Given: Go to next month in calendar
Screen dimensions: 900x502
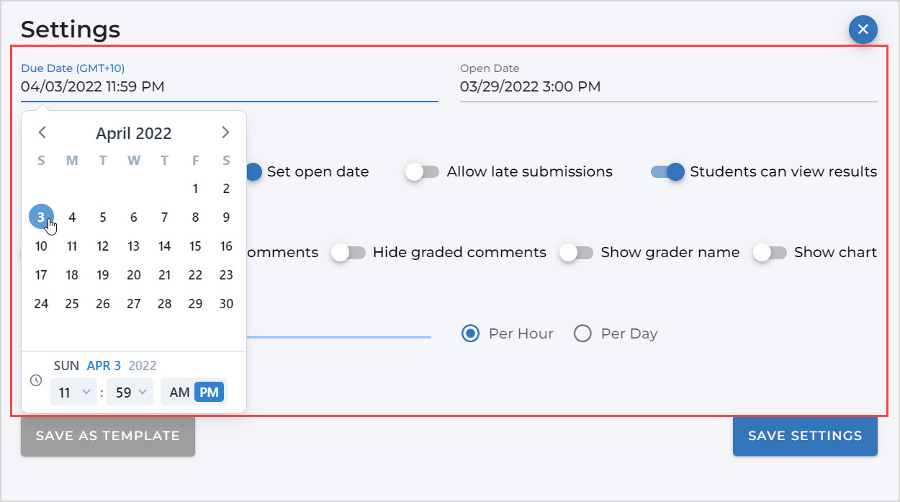Looking at the screenshot, I should click(225, 133).
